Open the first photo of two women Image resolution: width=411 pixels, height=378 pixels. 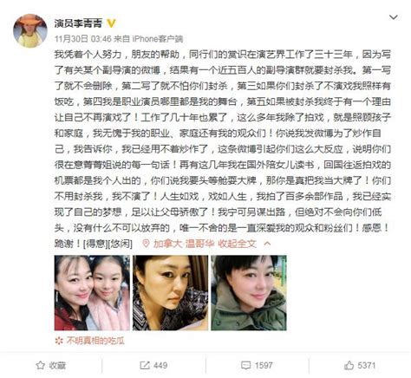pos(92,293)
